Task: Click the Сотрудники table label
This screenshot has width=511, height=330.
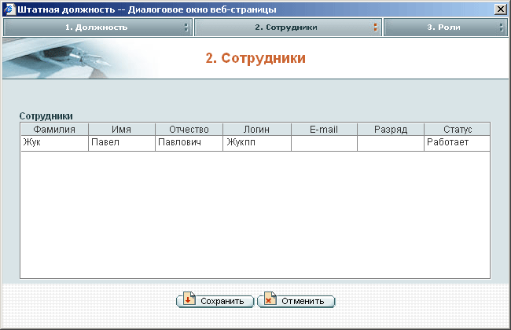Action: point(46,116)
